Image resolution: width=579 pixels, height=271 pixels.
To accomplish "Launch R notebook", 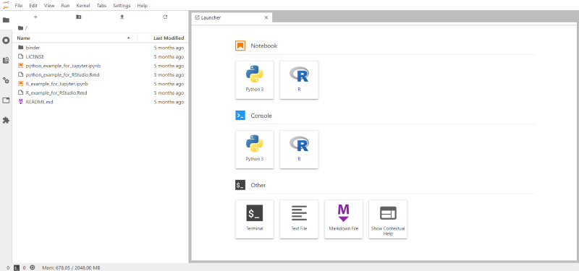I will click(299, 80).
